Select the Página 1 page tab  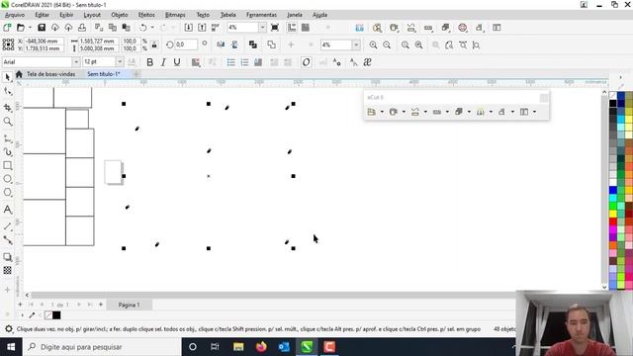pos(130,305)
